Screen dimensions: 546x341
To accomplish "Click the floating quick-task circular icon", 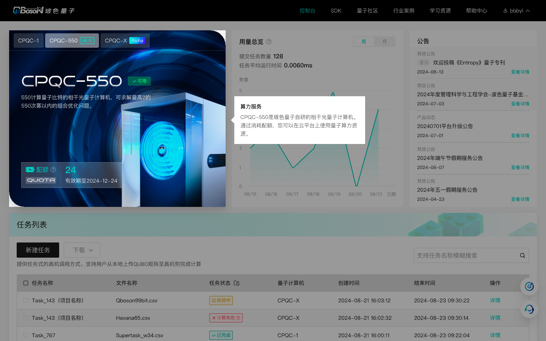I will (x=529, y=286).
